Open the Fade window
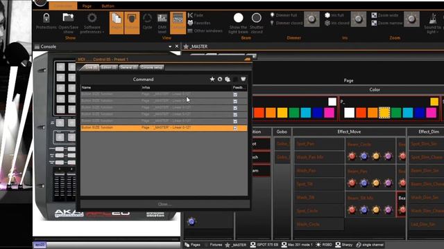Viewport: 444px width, 249px height. point(196,15)
